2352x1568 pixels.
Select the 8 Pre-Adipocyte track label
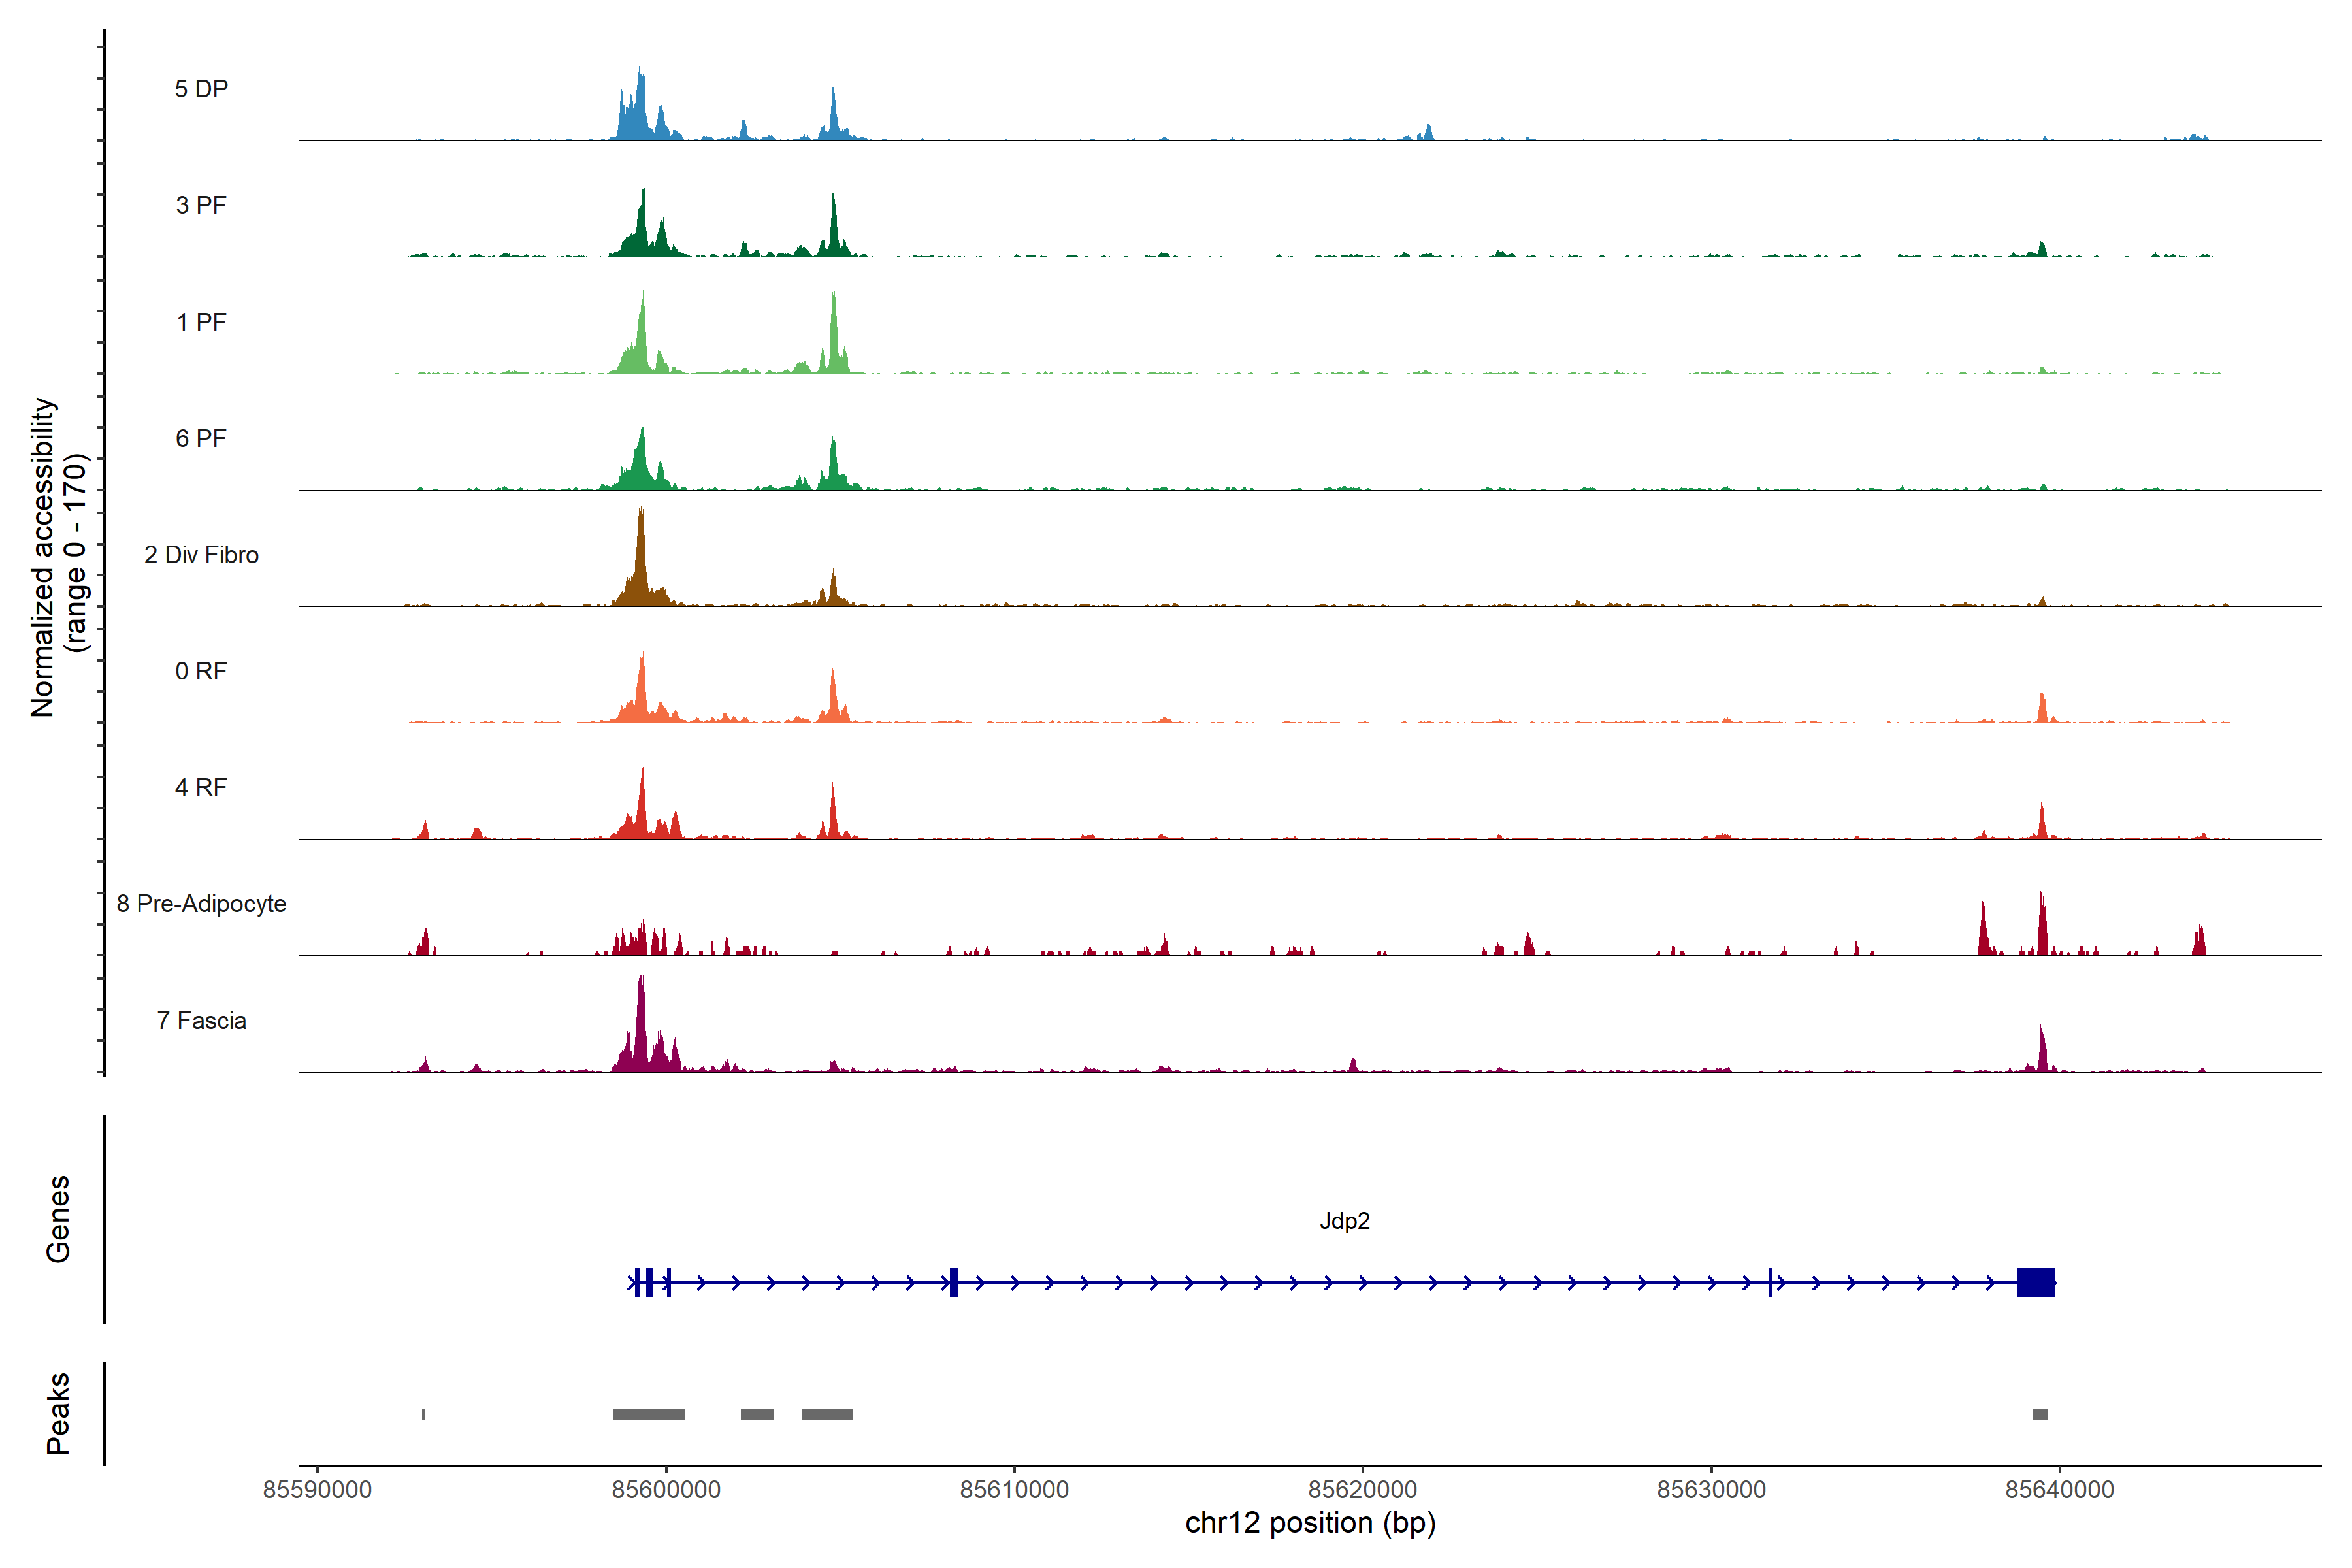[201, 904]
